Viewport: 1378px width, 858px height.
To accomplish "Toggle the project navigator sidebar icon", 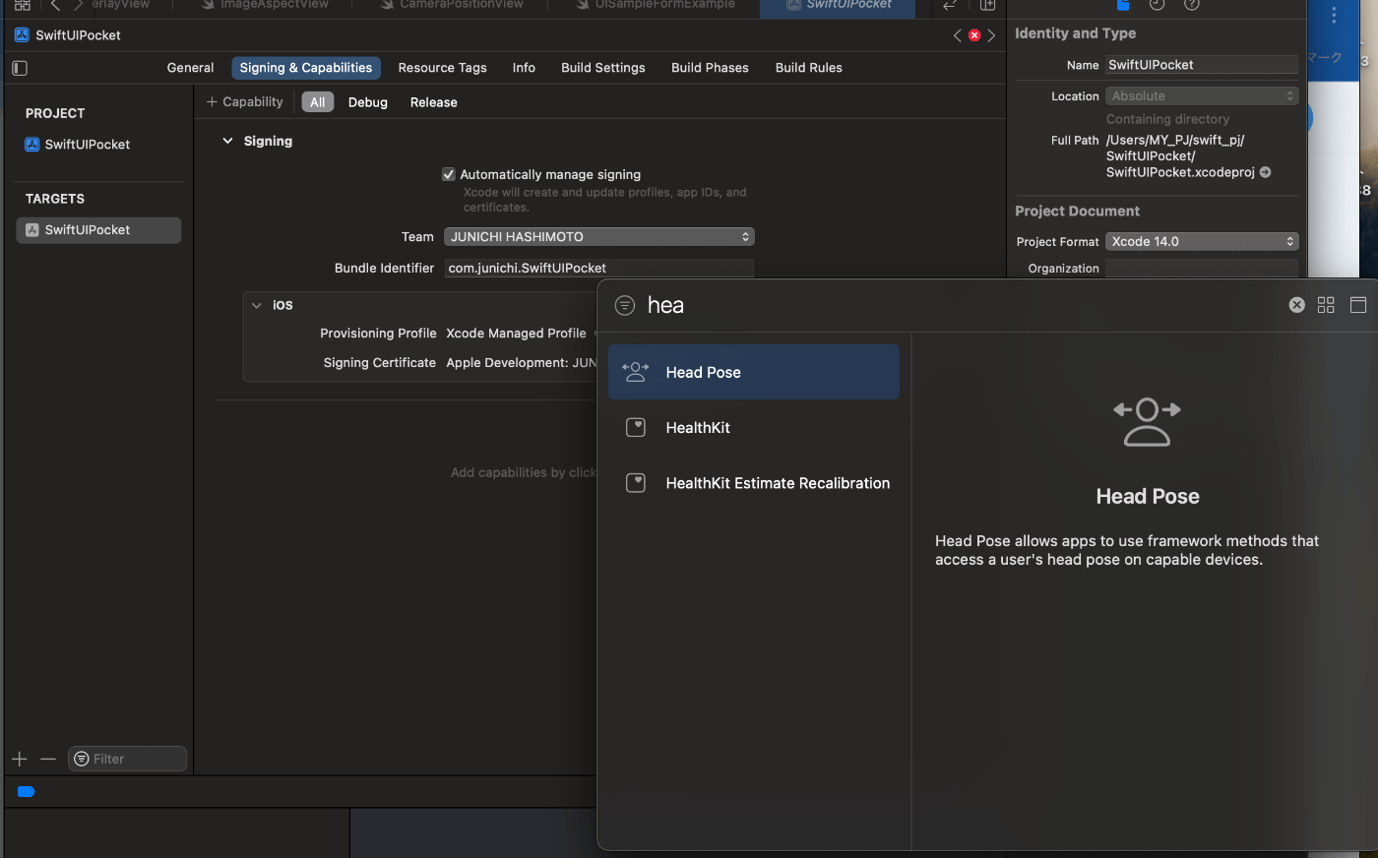I will pos(20,68).
